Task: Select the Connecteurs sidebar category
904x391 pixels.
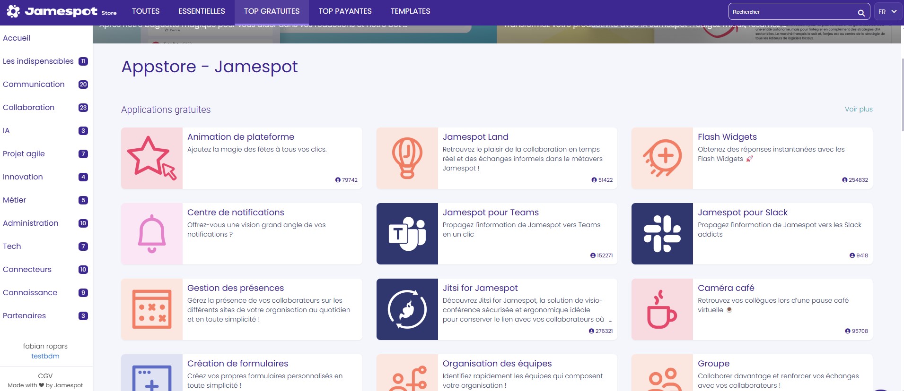Action: coord(27,270)
